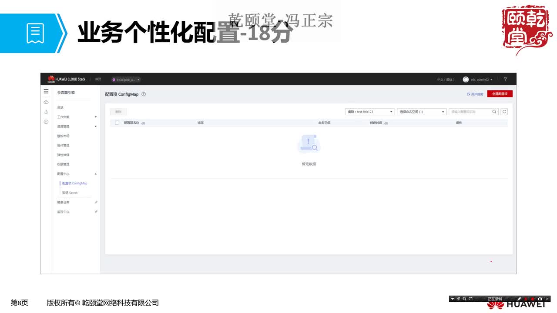Click the HUAWEI CLOUD Stack logo
Image resolution: width=557 pixels, height=313 pixels.
coord(67,79)
